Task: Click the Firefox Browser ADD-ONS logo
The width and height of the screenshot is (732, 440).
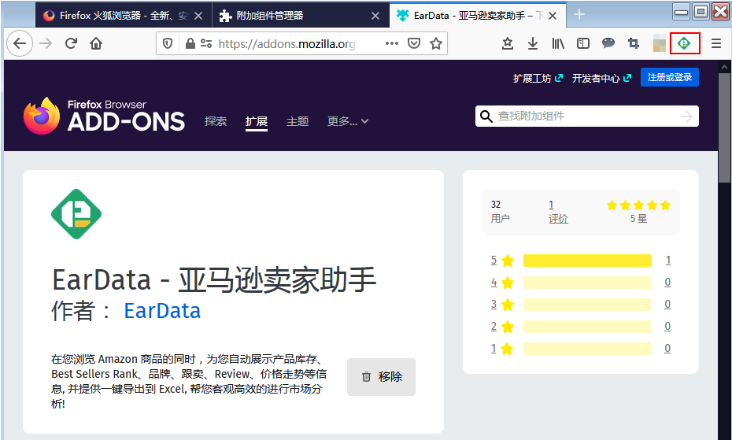Action: coord(104,116)
